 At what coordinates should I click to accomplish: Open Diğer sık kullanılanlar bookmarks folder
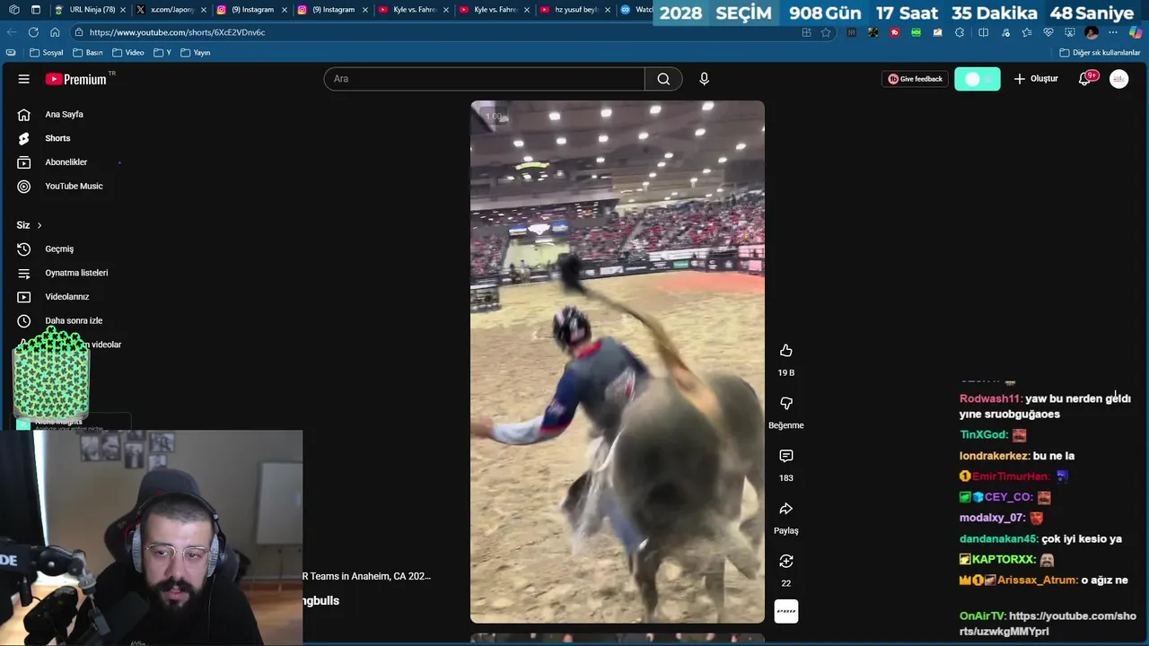click(1100, 53)
